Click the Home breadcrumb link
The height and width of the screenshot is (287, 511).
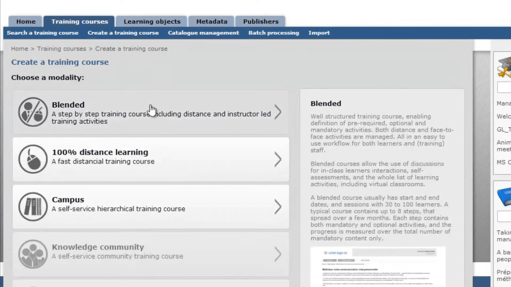tap(19, 49)
